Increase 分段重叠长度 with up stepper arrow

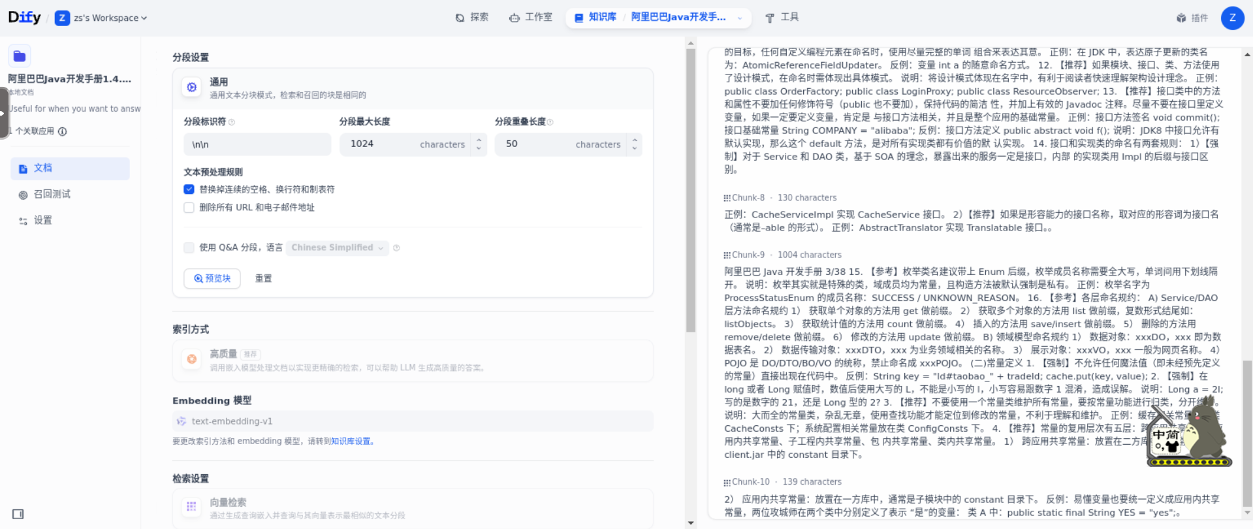click(x=634, y=139)
